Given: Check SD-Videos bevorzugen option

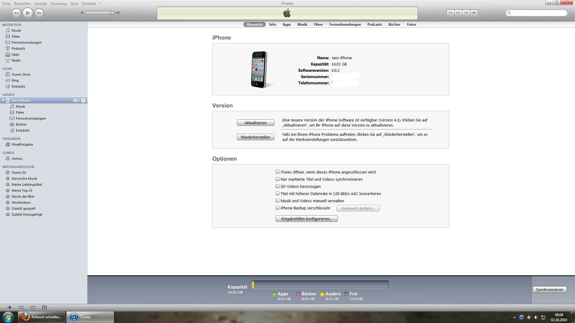Looking at the screenshot, I should point(277,186).
